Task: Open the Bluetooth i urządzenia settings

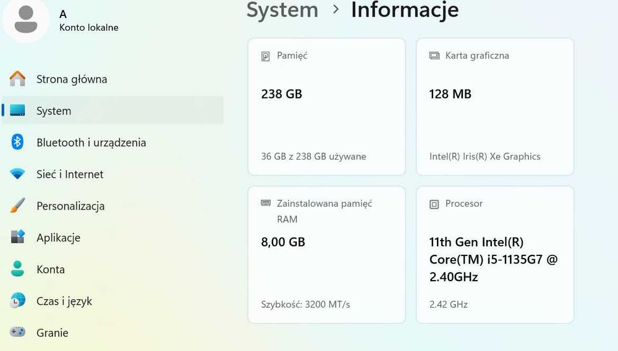Action: pos(91,142)
